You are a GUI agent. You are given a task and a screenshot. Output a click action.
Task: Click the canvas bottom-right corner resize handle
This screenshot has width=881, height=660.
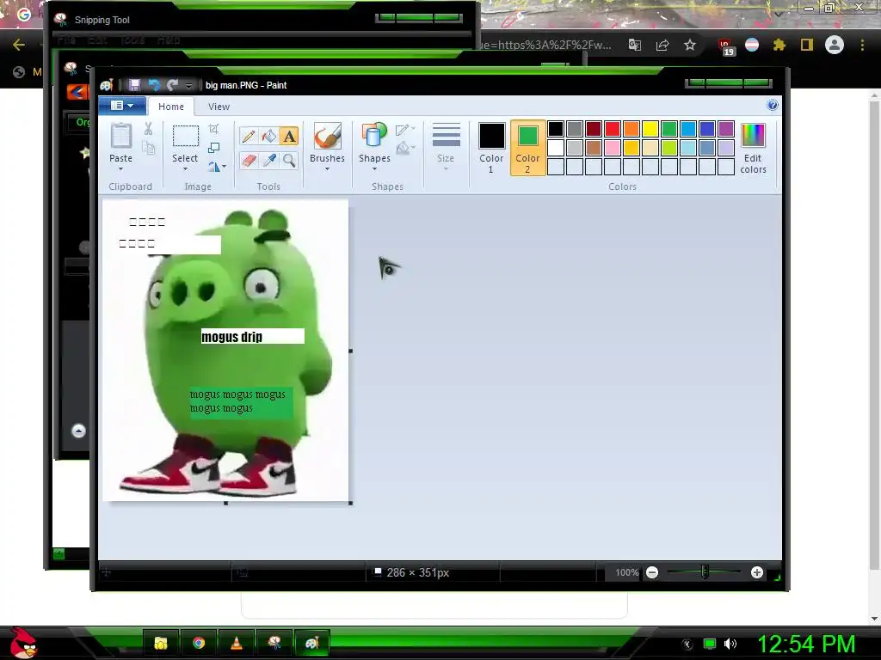click(x=351, y=503)
